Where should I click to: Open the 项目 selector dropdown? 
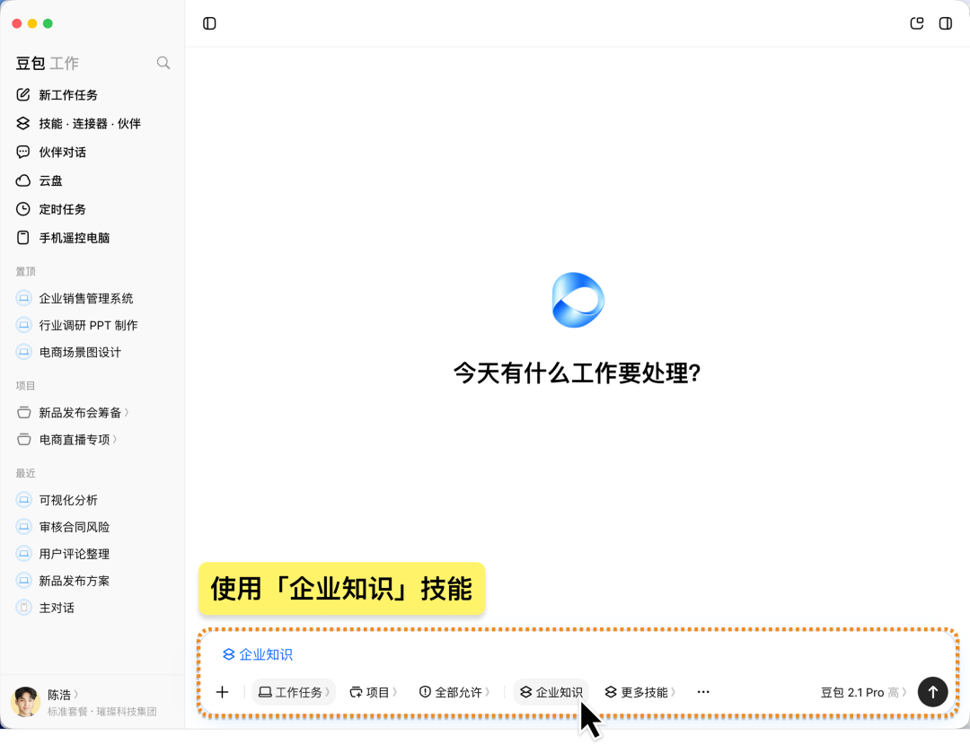373,692
